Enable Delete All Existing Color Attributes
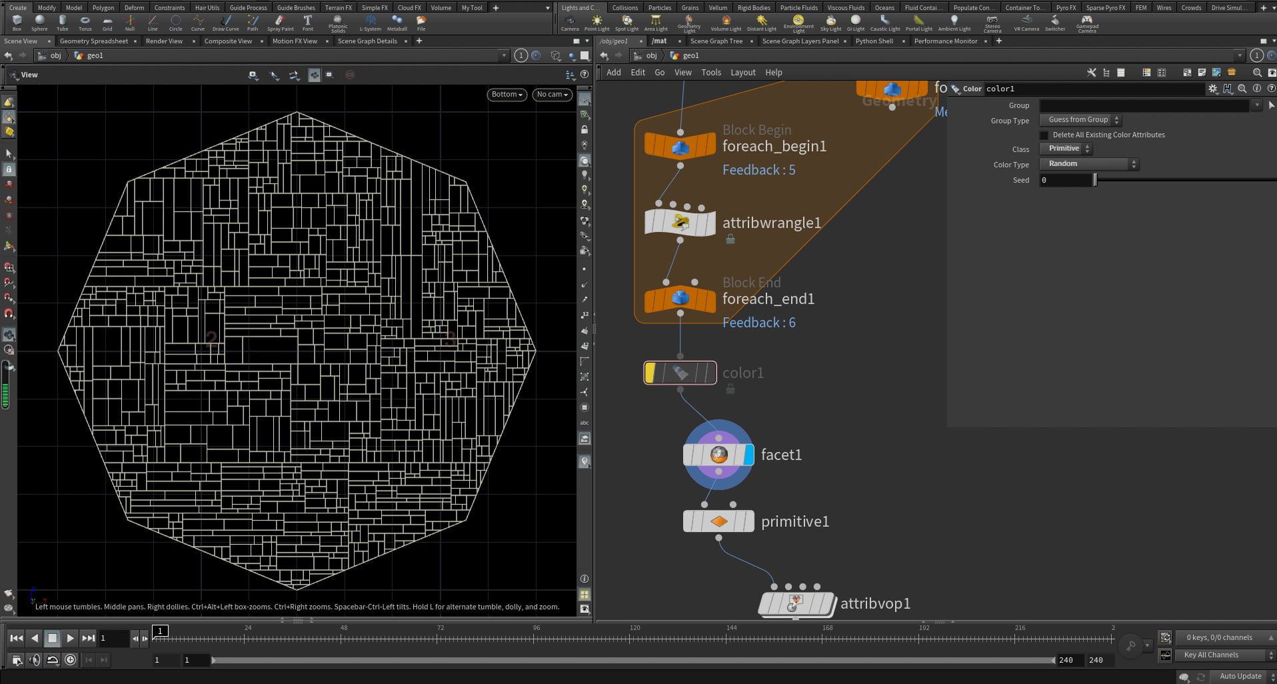The height and width of the screenshot is (684, 1277). point(1044,135)
